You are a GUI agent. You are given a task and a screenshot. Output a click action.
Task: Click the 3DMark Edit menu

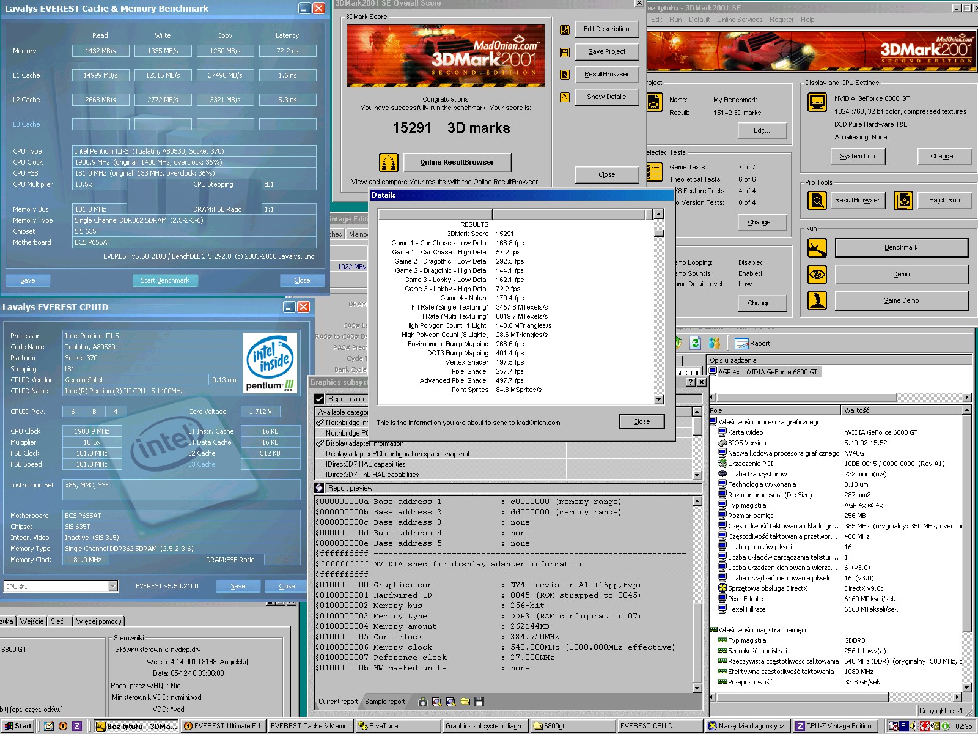656,20
